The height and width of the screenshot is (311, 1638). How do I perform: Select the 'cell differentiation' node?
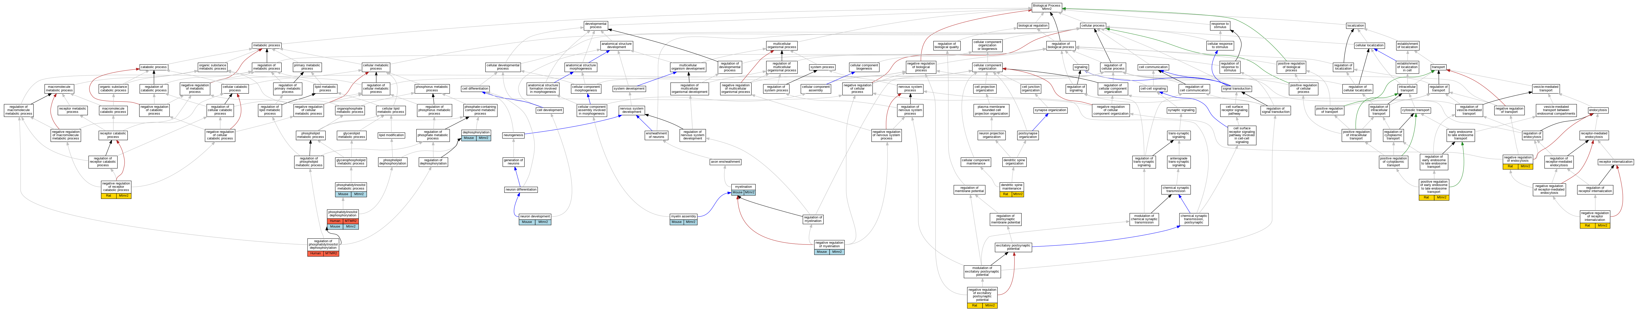coord(475,88)
